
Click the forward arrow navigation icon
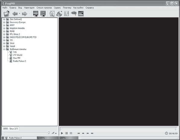tap(24, 14)
